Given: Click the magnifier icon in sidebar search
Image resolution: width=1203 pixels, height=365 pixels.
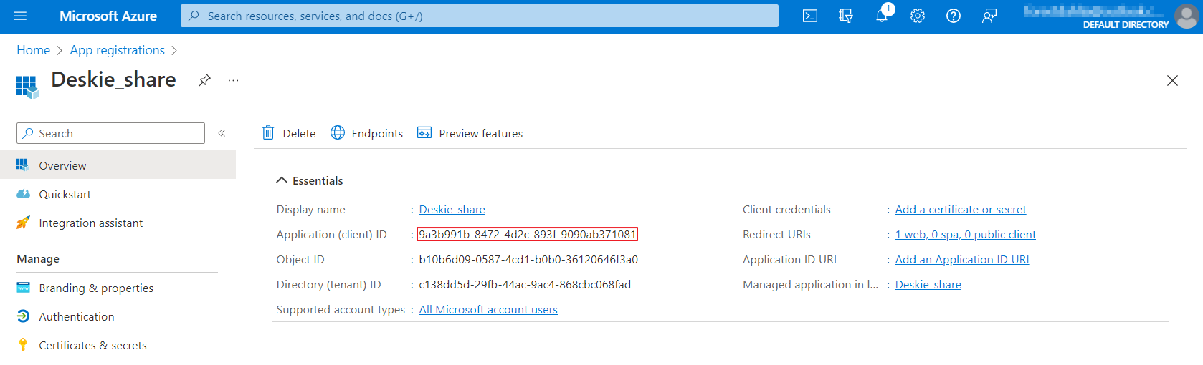Looking at the screenshot, I should [x=28, y=133].
